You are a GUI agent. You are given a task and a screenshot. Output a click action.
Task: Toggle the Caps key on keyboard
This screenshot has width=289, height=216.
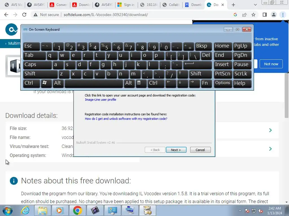pos(38,65)
